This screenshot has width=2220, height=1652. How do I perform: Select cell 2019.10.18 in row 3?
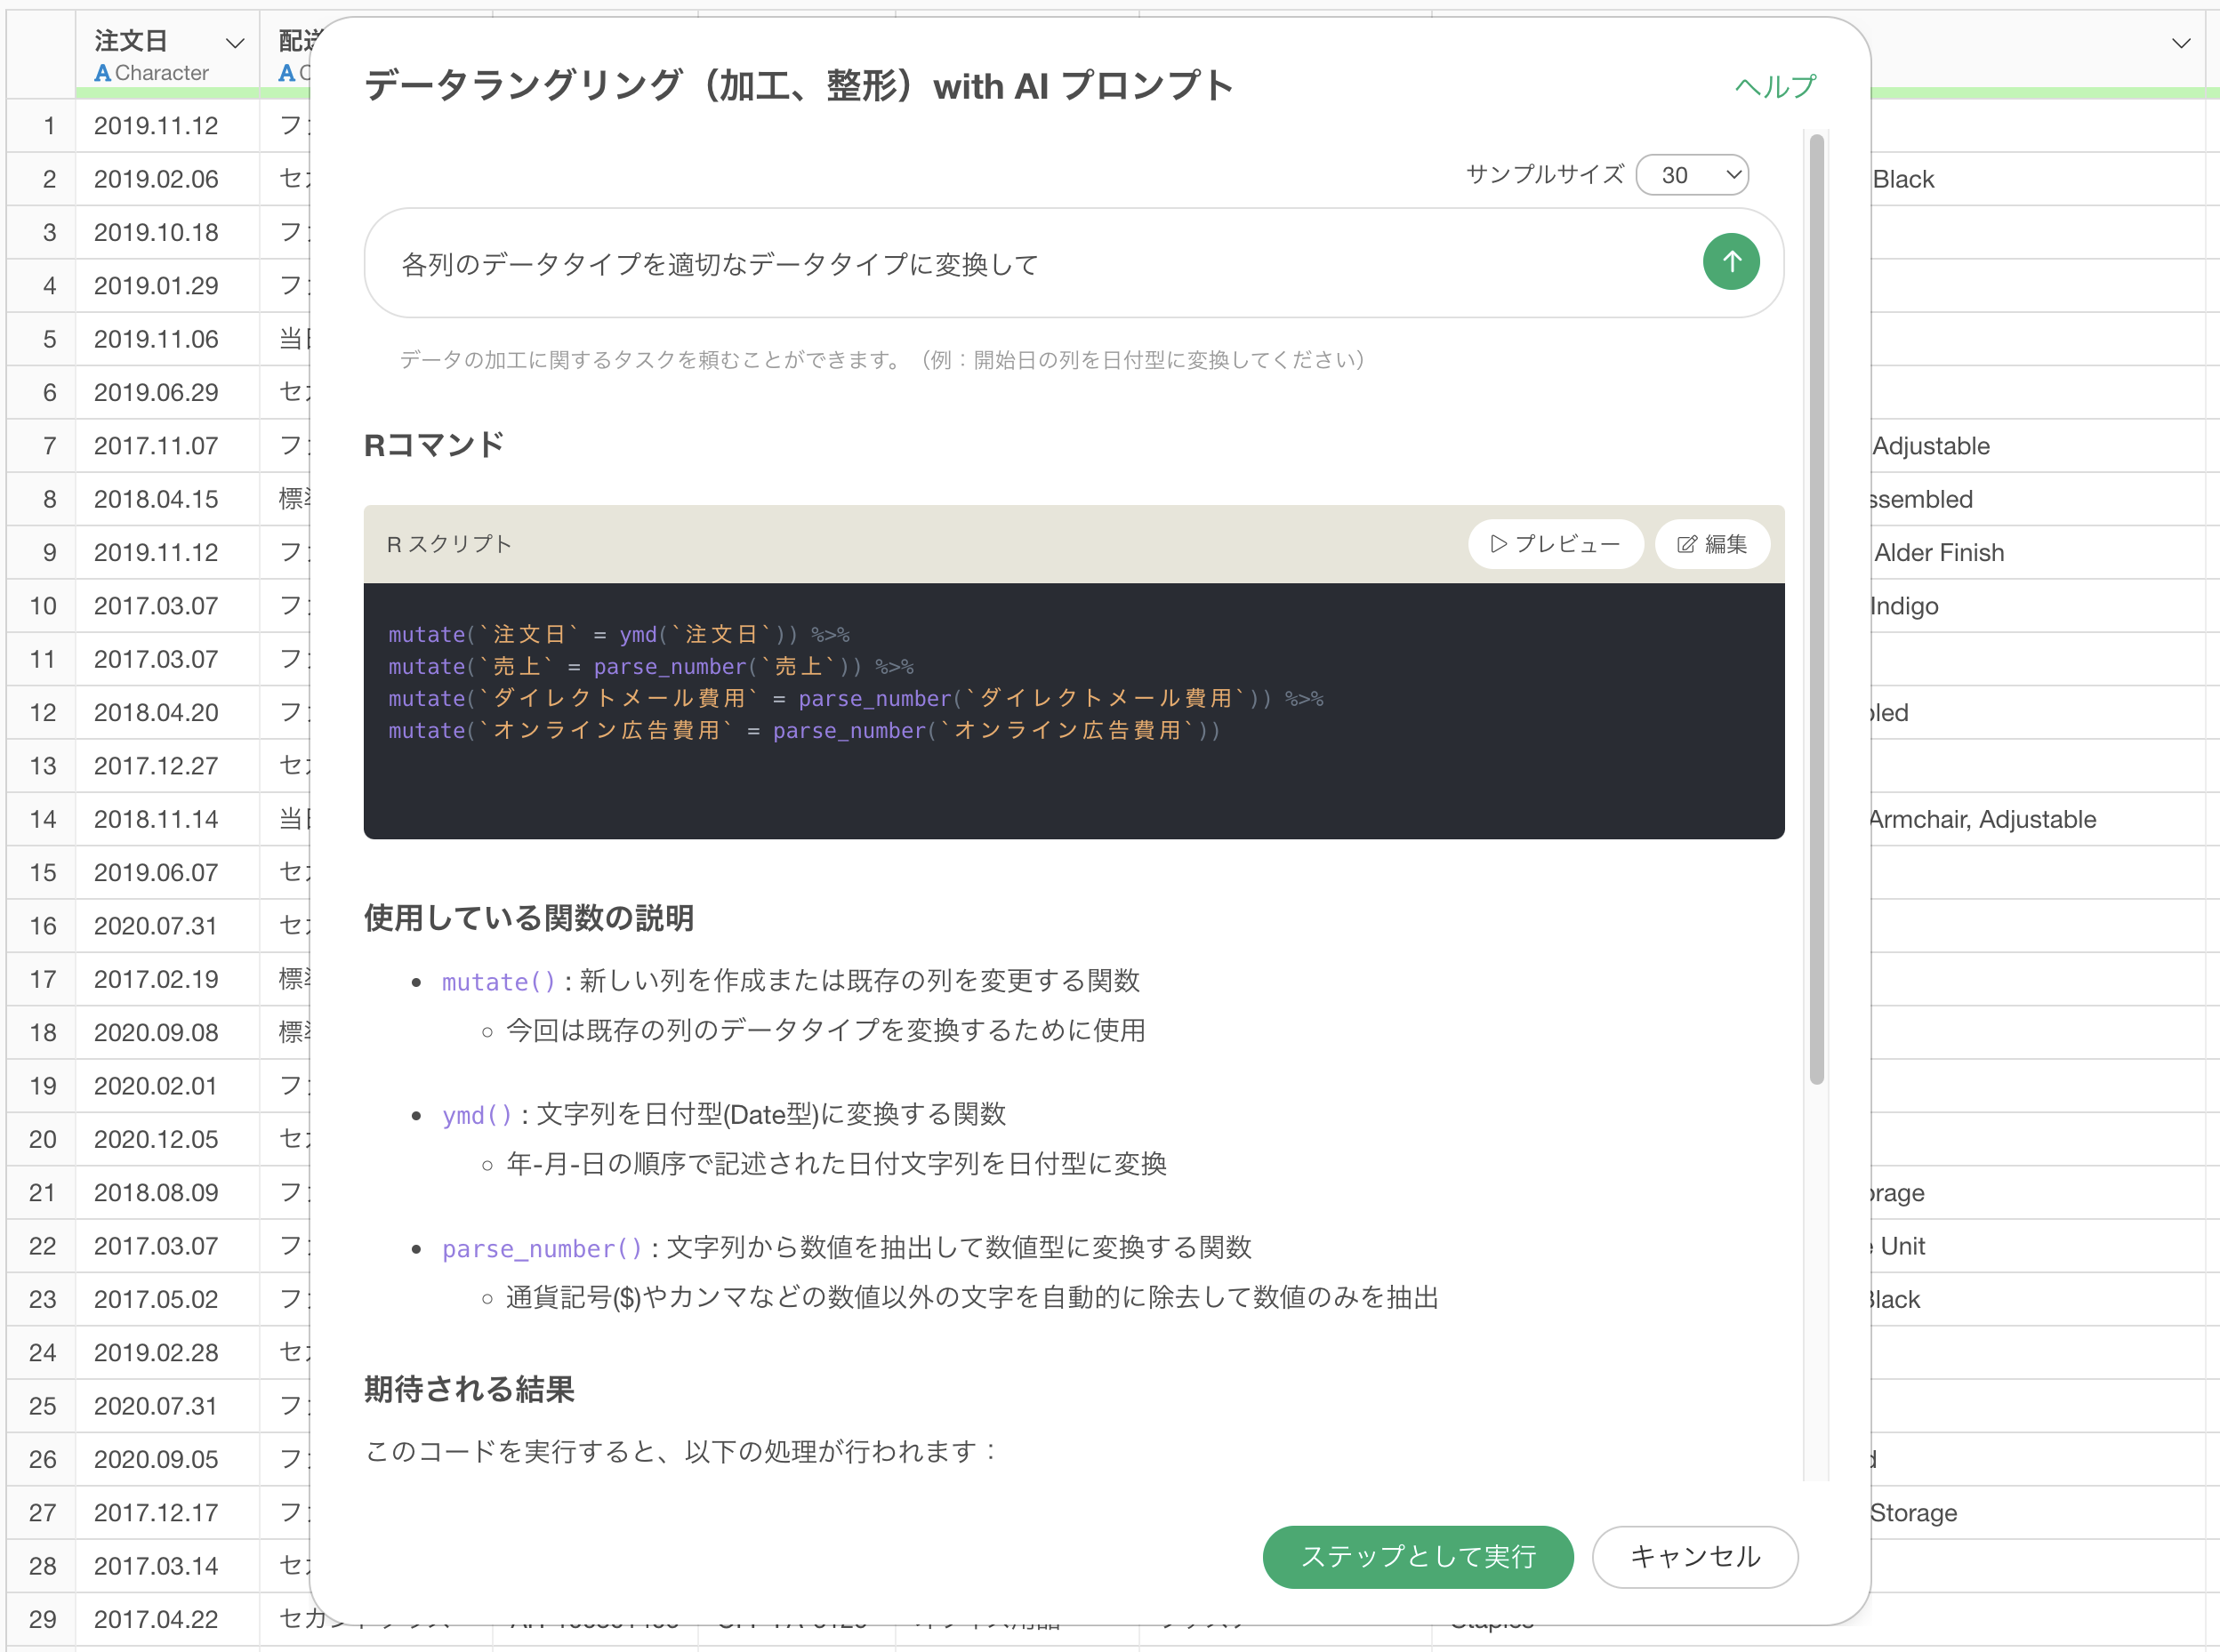167,232
